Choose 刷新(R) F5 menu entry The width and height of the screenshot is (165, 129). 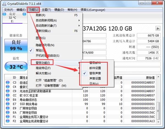[55, 15]
